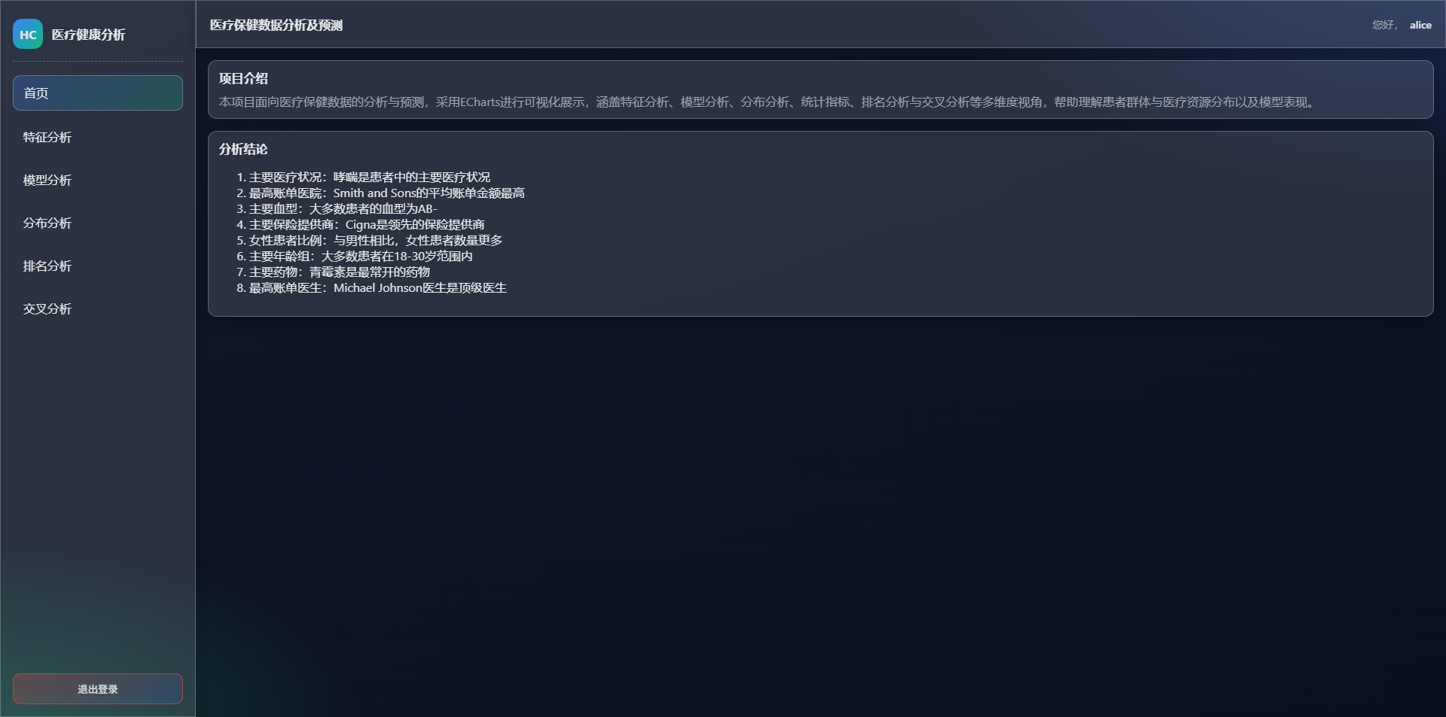
Task: Click the project description paragraph mentioning ECharts
Action: (767, 102)
